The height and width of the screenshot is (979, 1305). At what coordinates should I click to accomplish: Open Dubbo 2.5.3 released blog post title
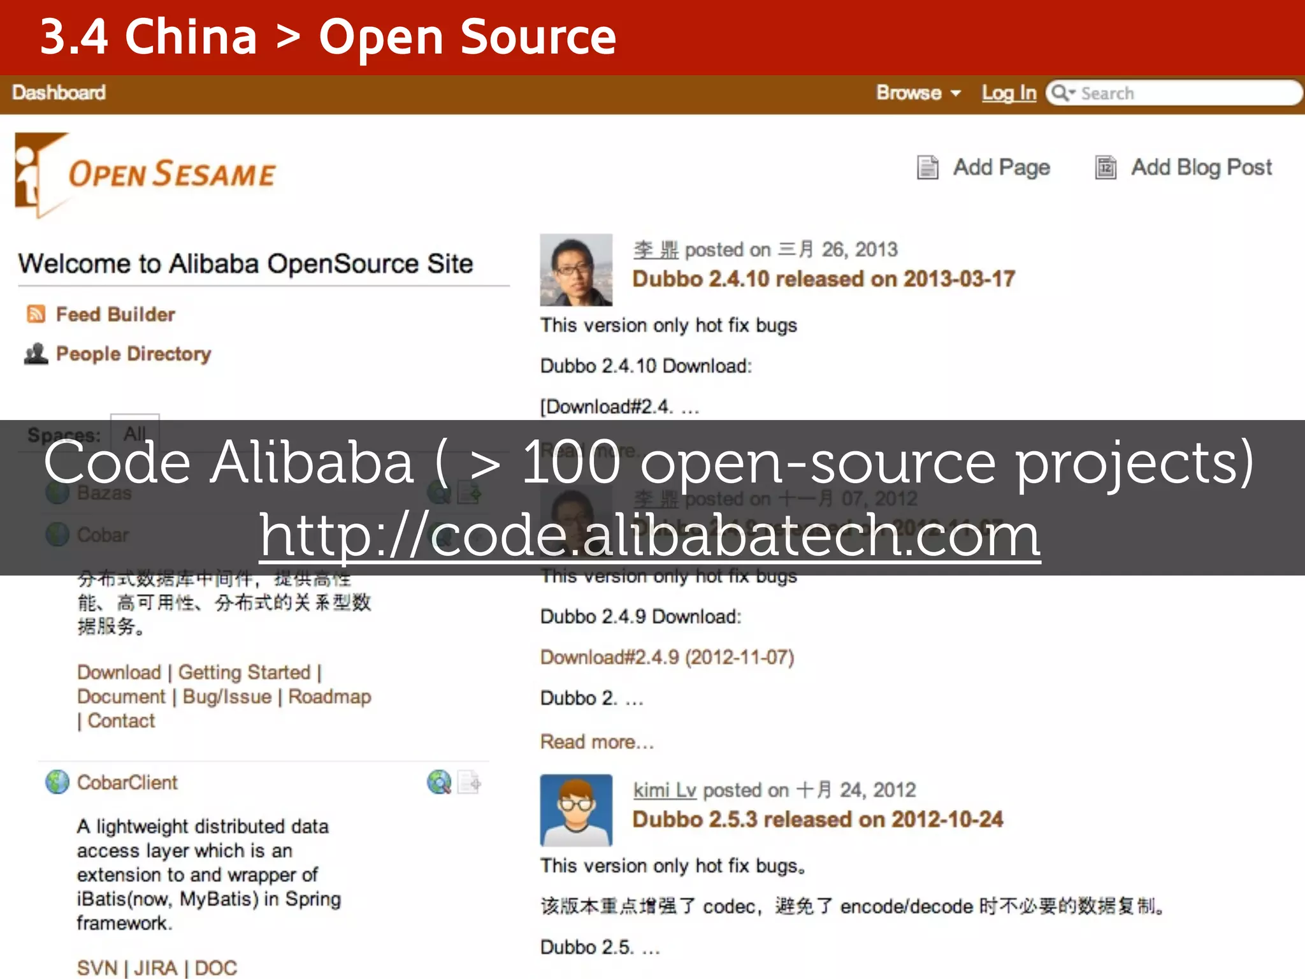[x=818, y=820]
